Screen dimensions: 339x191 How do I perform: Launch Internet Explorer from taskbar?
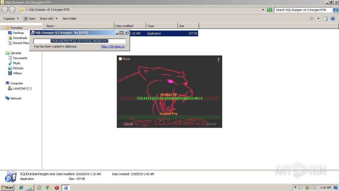click(21, 188)
